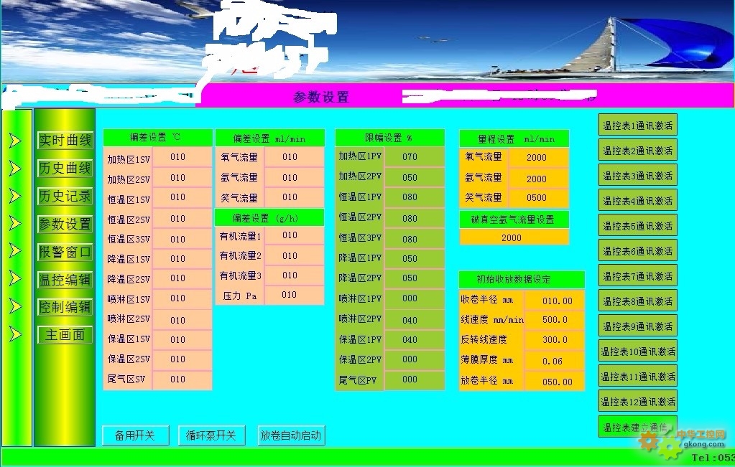This screenshot has height=467, width=735.
Task: Edit 薄膜厚度 mm value 0.06
Action: pyautogui.click(x=554, y=361)
